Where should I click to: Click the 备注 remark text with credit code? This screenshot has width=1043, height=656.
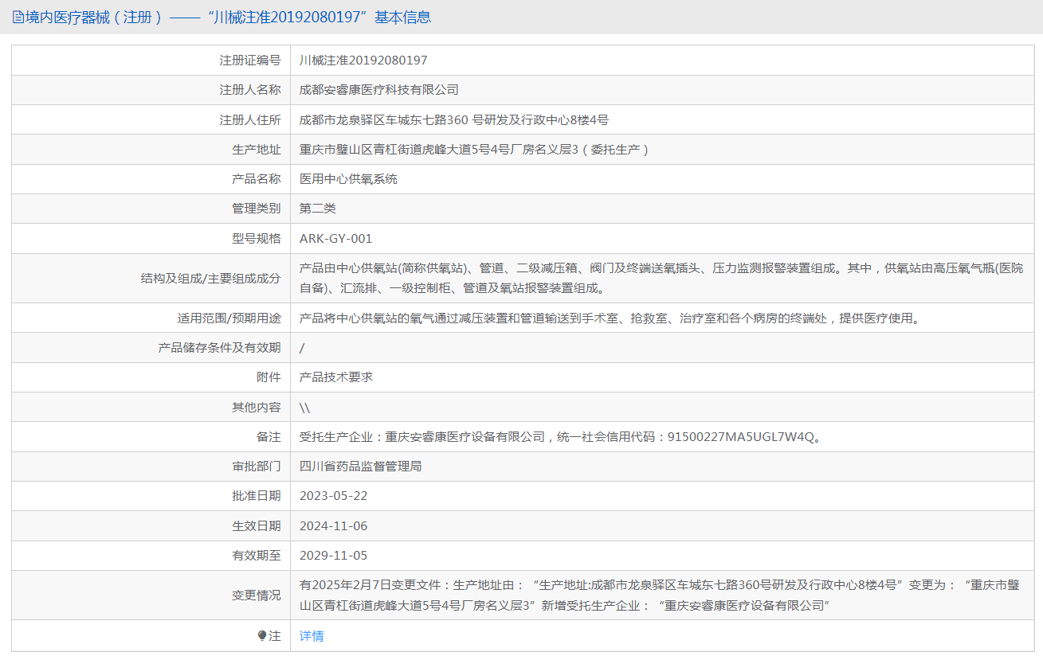[x=561, y=437]
